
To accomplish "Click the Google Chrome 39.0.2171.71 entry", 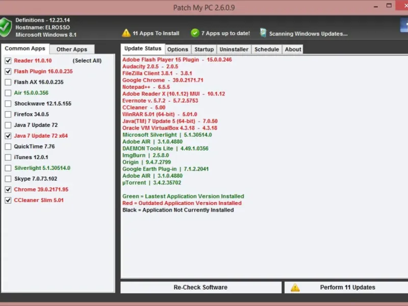I will pyautogui.click(x=163, y=80).
